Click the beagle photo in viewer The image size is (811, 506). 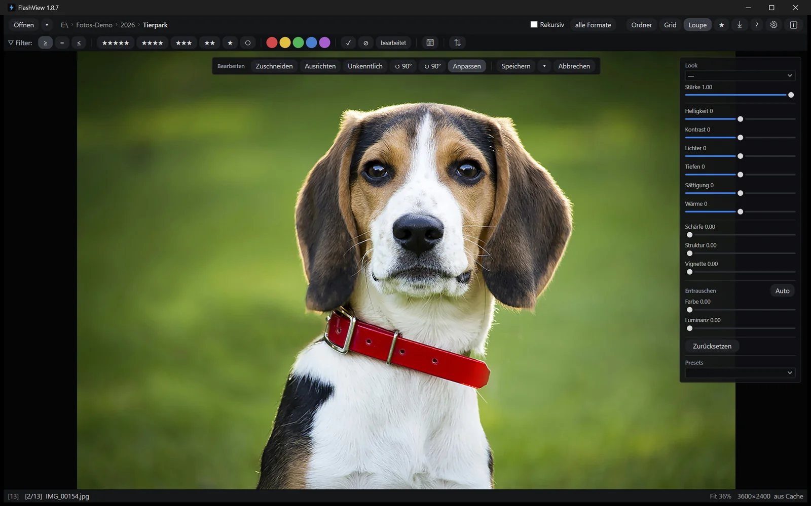406,270
